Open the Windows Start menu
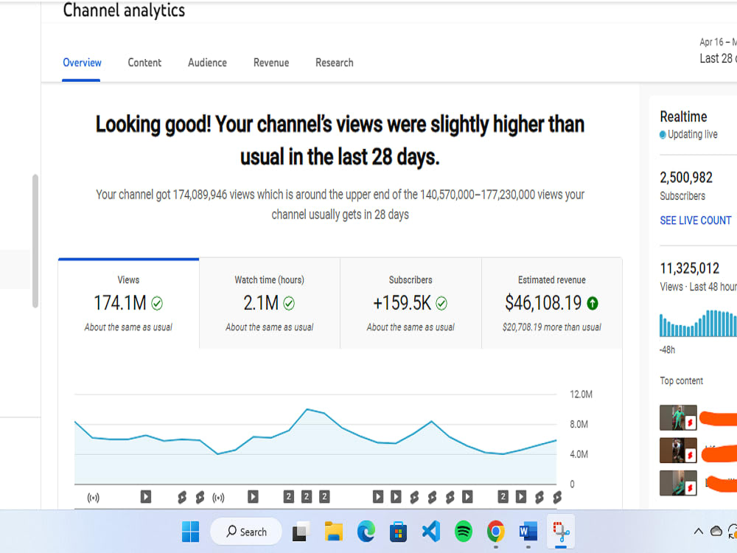This screenshot has width=737, height=553. point(190,531)
